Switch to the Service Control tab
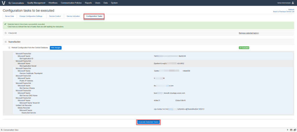This screenshot has height=132, width=297. point(55,16)
